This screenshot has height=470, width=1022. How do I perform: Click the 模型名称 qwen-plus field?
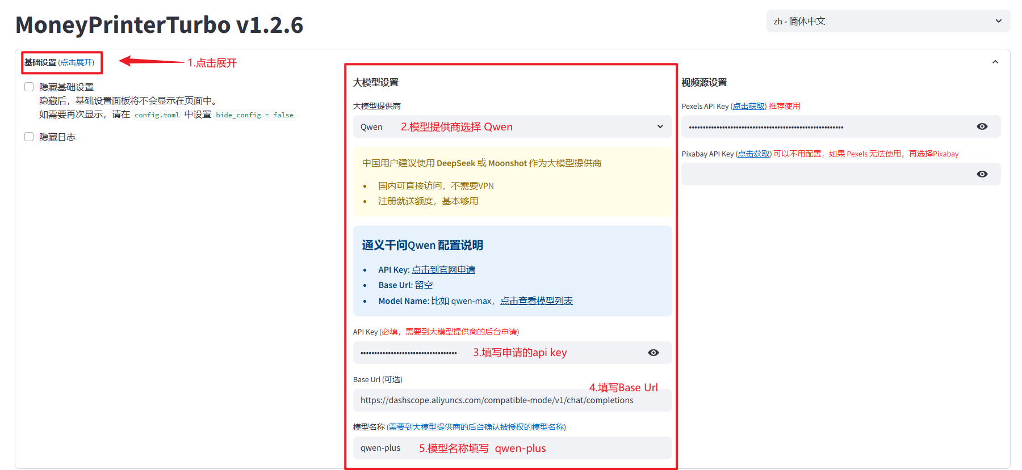tap(512, 448)
